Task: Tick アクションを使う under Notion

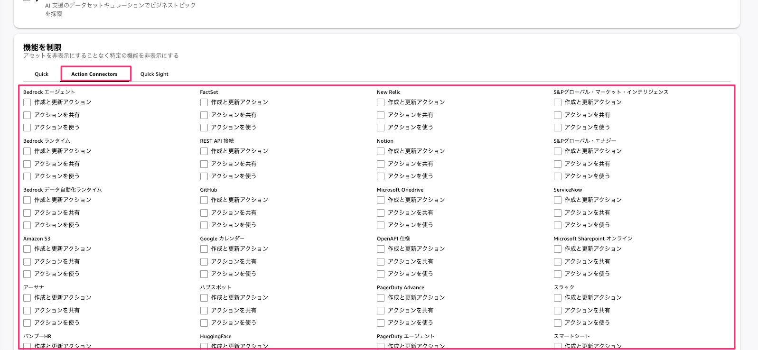Action: pyautogui.click(x=381, y=176)
